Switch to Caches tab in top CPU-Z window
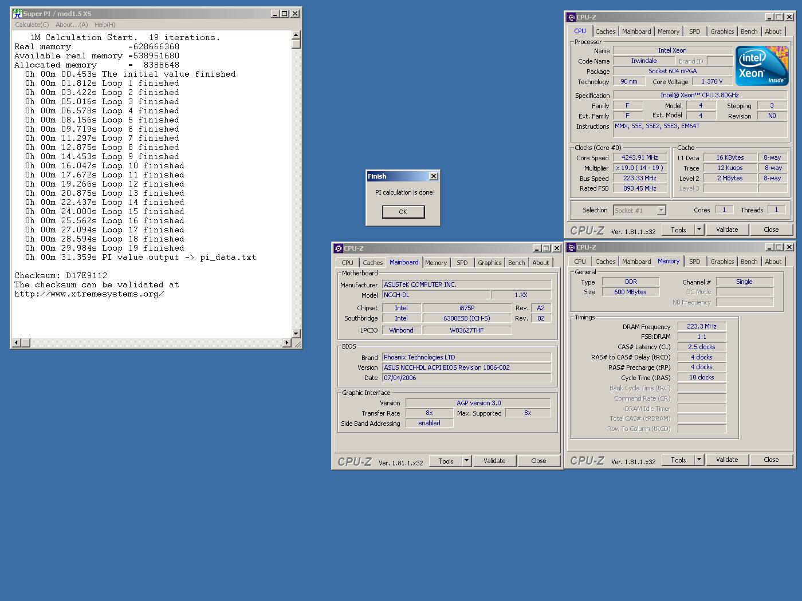 tap(605, 31)
